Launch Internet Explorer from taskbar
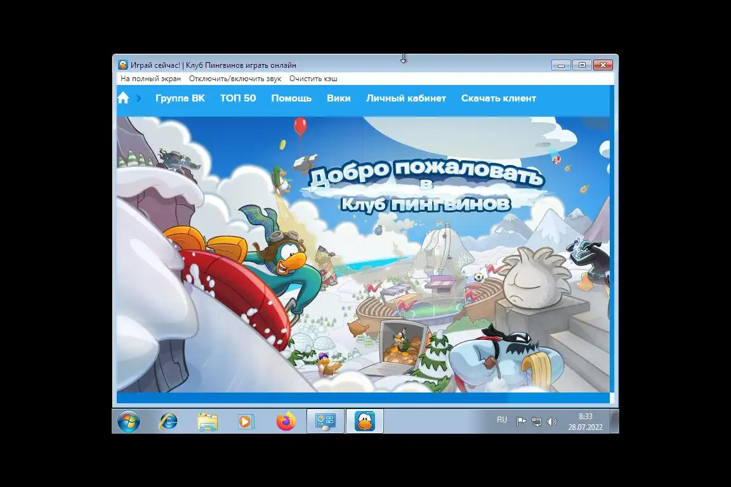 [x=168, y=422]
